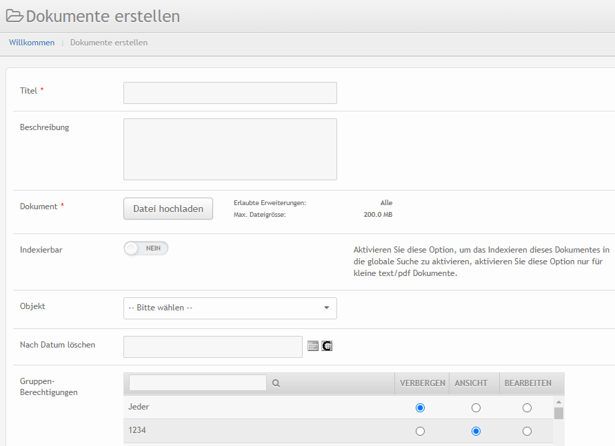Click Dokumente erstellen breadcrumb

pos(109,42)
